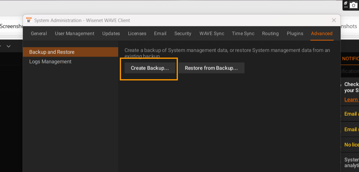Click Restore from Backup... button

[211, 68]
